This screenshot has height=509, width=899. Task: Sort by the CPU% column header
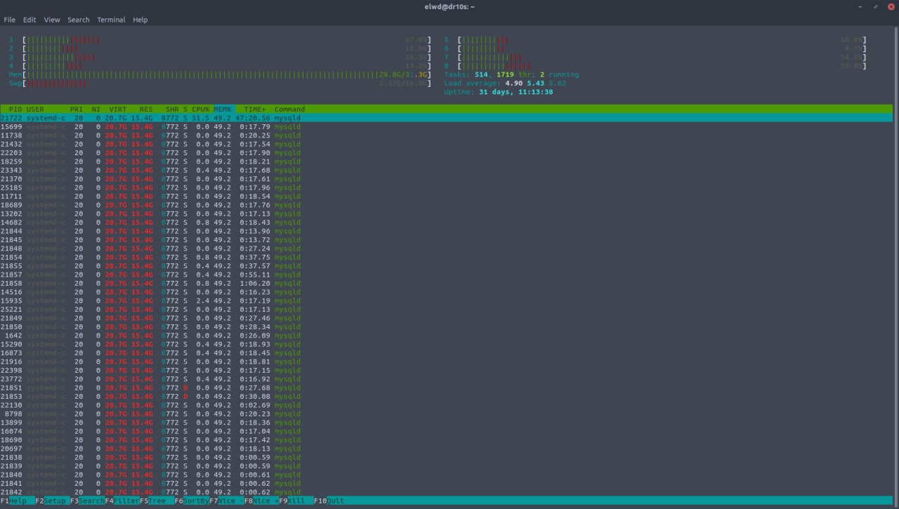point(201,109)
